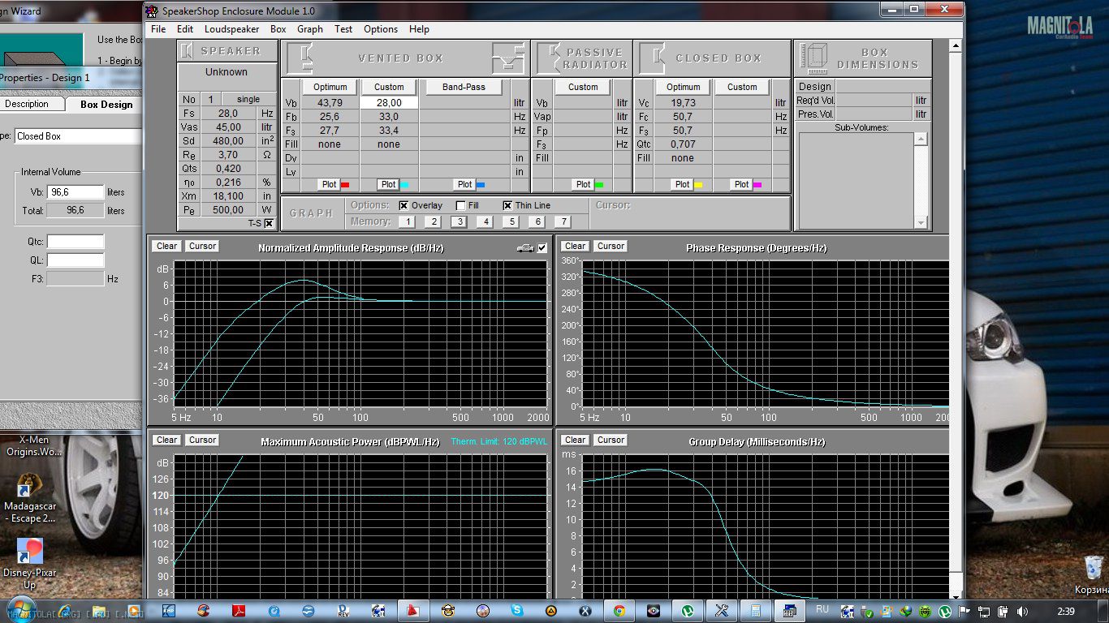Click the car icon on amplitude graph
Viewport: 1109px width, 623px height.
525,248
